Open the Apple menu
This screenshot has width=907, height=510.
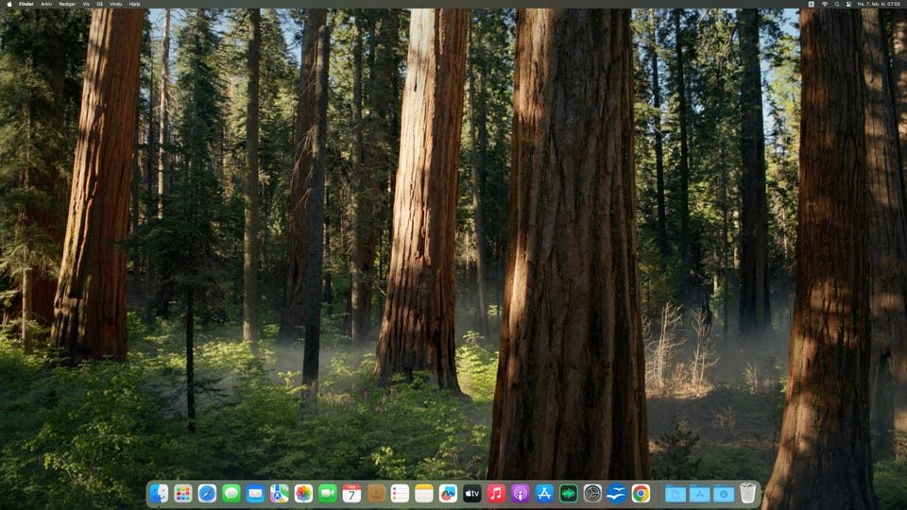click(9, 4)
